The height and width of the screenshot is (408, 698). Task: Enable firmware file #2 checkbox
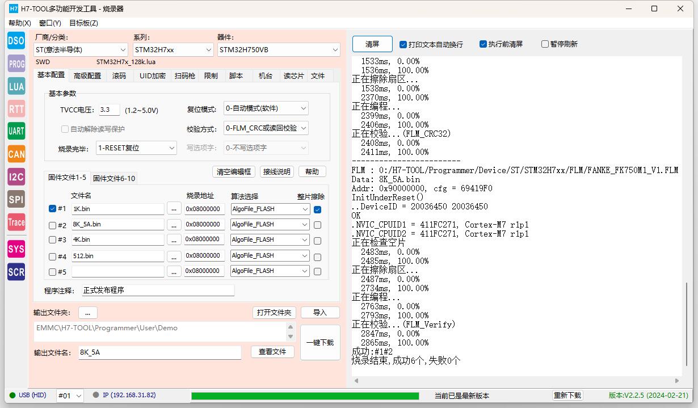[53, 225]
